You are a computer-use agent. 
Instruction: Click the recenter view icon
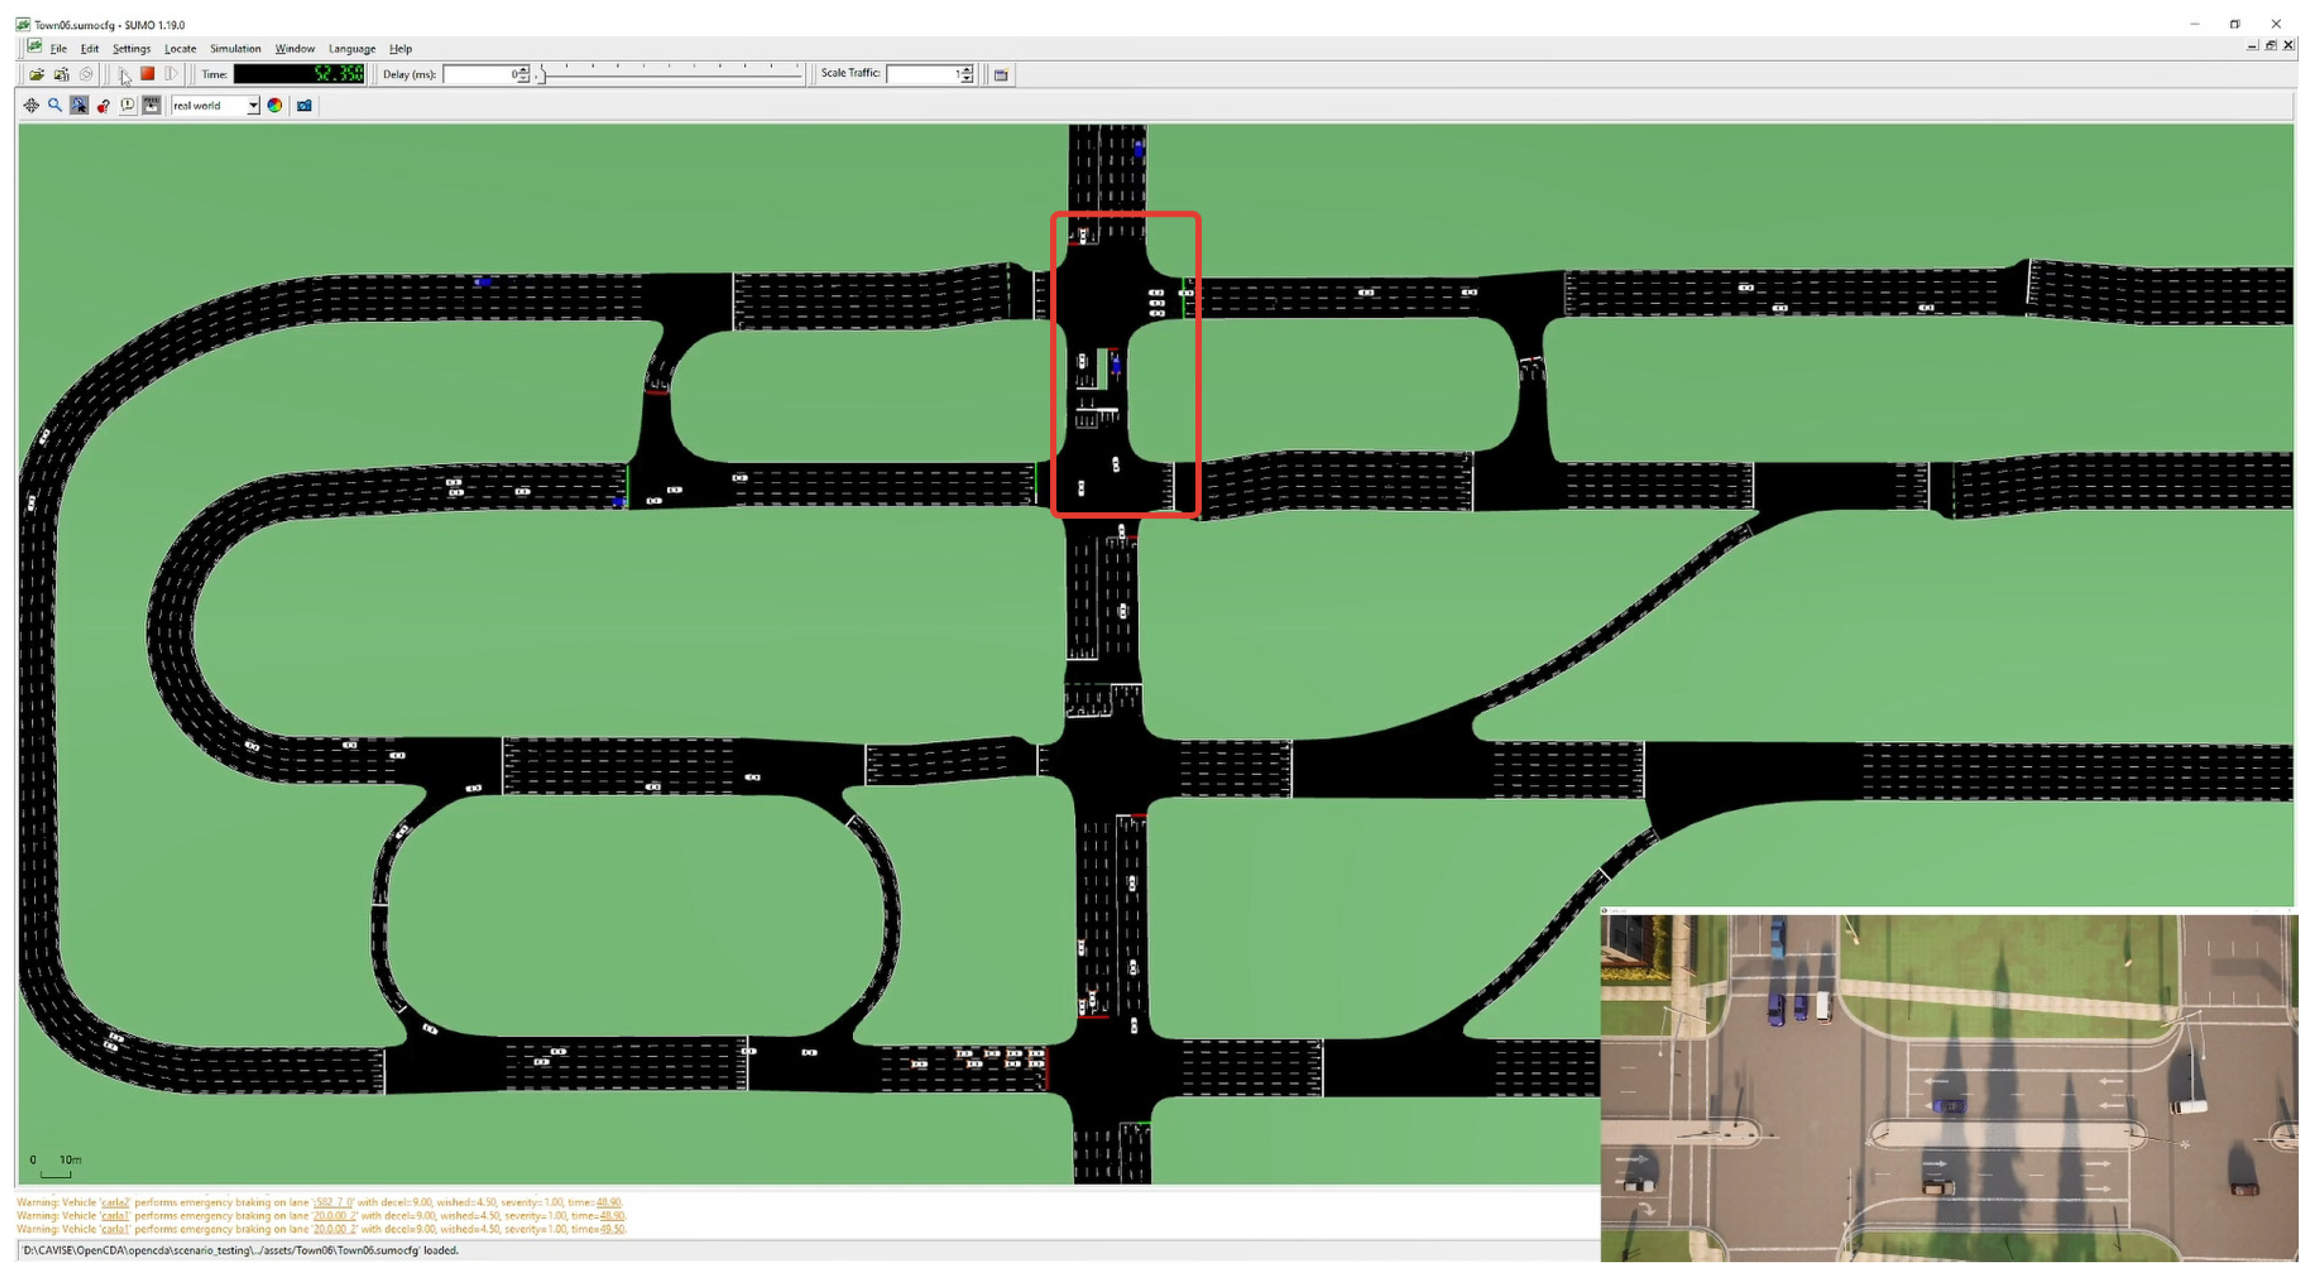click(x=31, y=106)
